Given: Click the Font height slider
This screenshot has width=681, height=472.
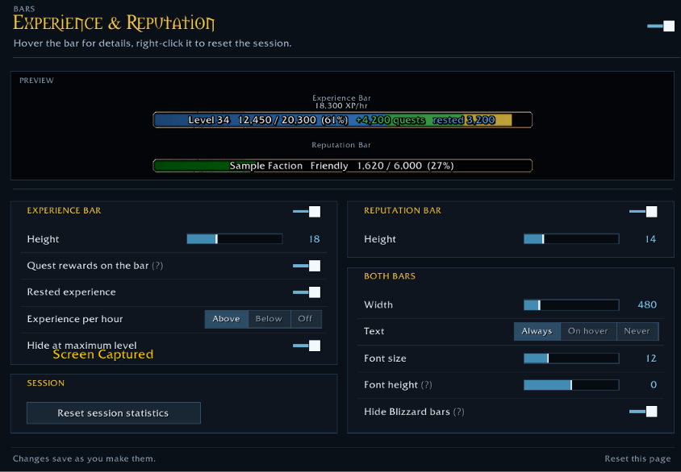Looking at the screenshot, I should pyautogui.click(x=571, y=385).
